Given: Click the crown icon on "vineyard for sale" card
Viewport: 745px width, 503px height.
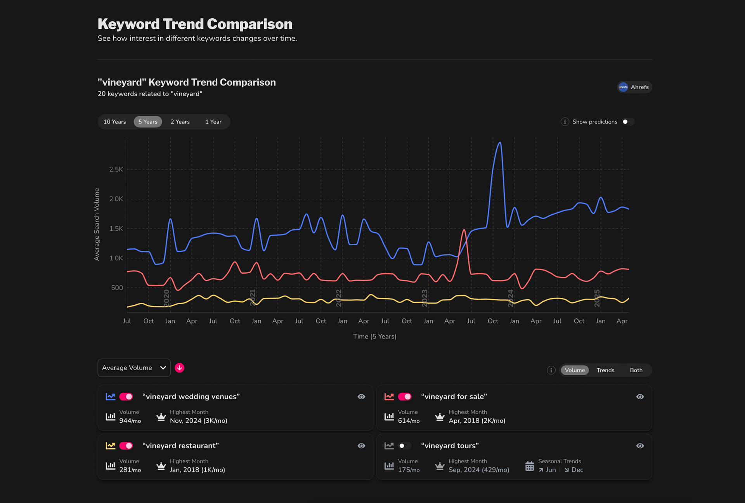Looking at the screenshot, I should pos(440,416).
